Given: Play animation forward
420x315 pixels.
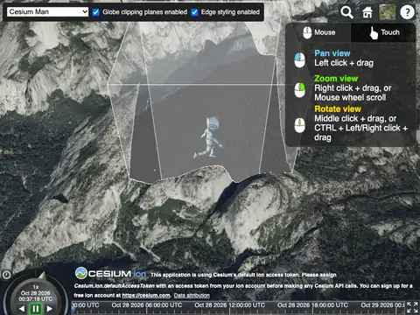Looking at the screenshot, I should [x=50, y=309].
